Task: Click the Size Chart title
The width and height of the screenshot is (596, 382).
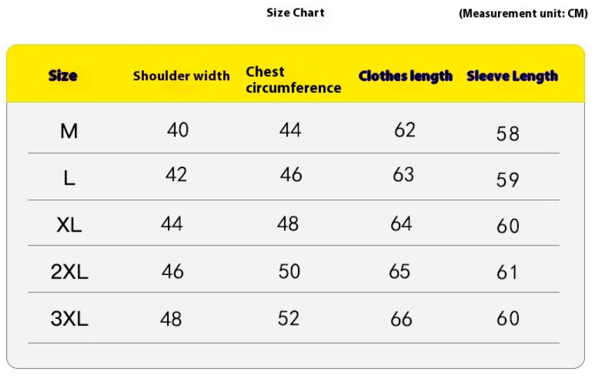Action: coord(295,13)
